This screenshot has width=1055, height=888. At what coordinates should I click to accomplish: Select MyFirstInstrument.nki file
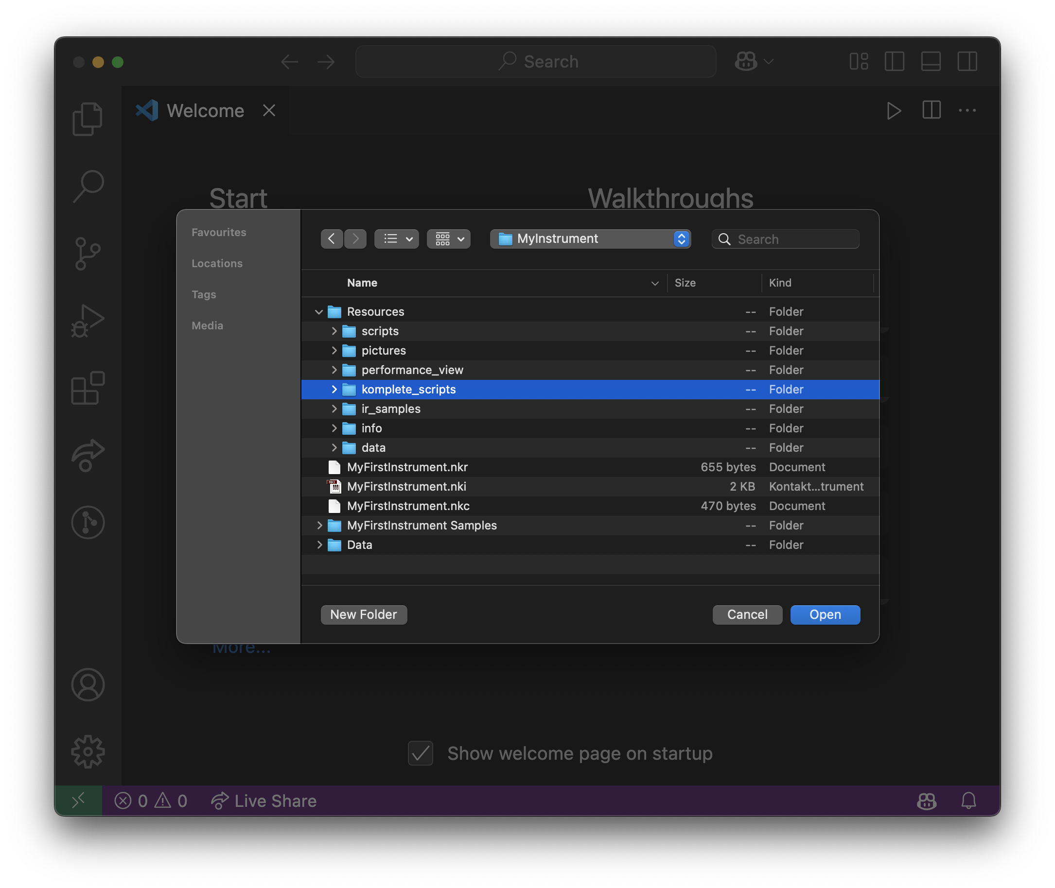coord(590,486)
